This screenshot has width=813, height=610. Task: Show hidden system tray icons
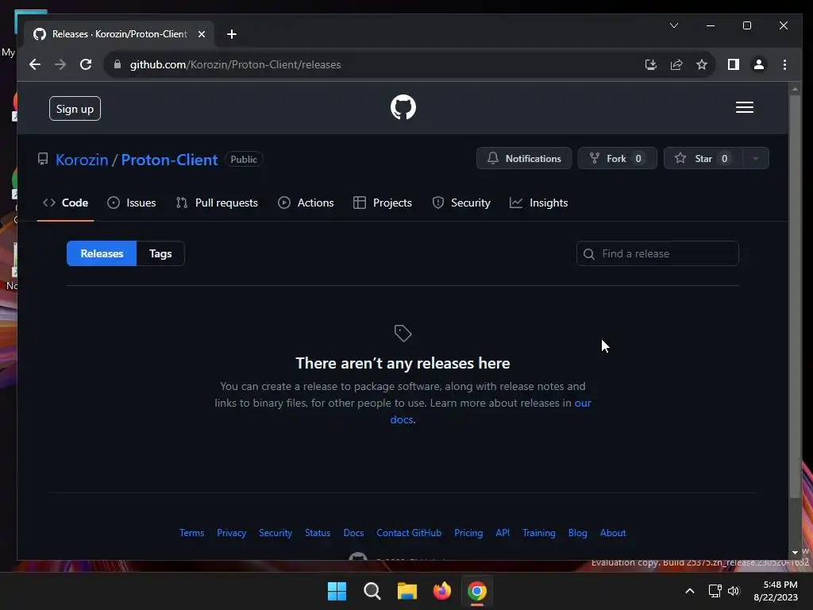click(x=690, y=591)
